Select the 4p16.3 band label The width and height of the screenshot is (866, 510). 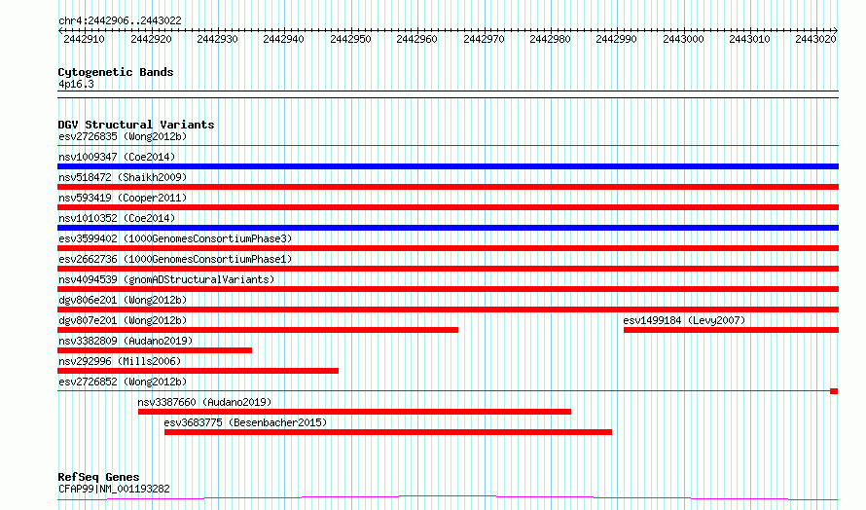(x=76, y=84)
